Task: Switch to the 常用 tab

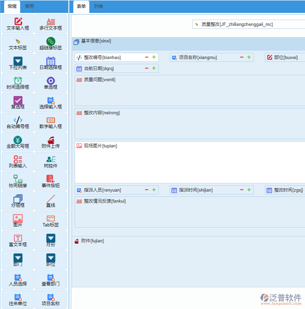Action: click(29, 6)
